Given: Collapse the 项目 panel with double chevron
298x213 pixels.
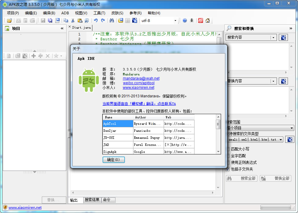Looking at the screenshot, I should (62, 28).
